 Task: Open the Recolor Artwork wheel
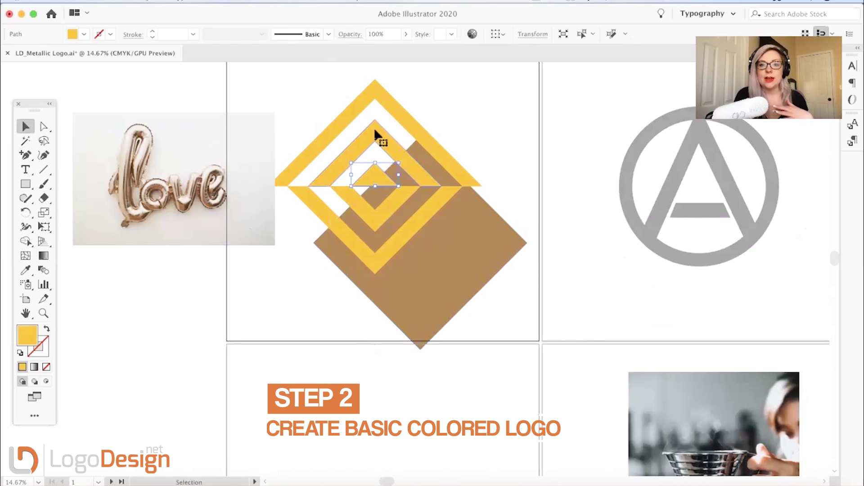click(x=472, y=34)
